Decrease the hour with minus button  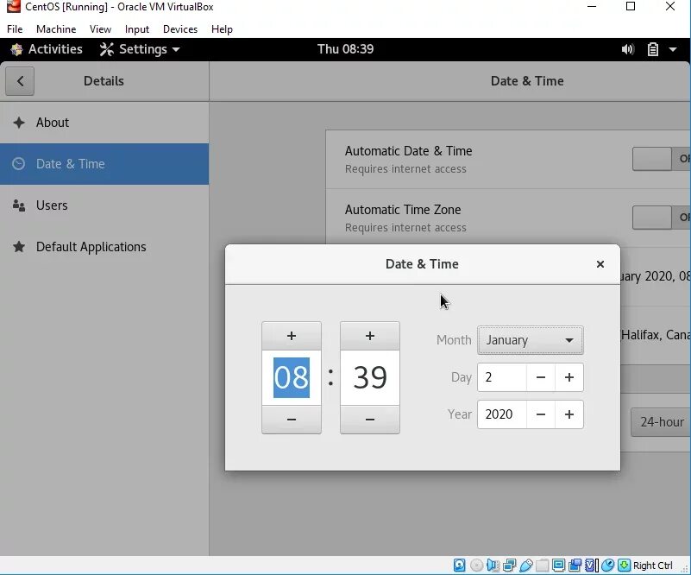tap(292, 420)
